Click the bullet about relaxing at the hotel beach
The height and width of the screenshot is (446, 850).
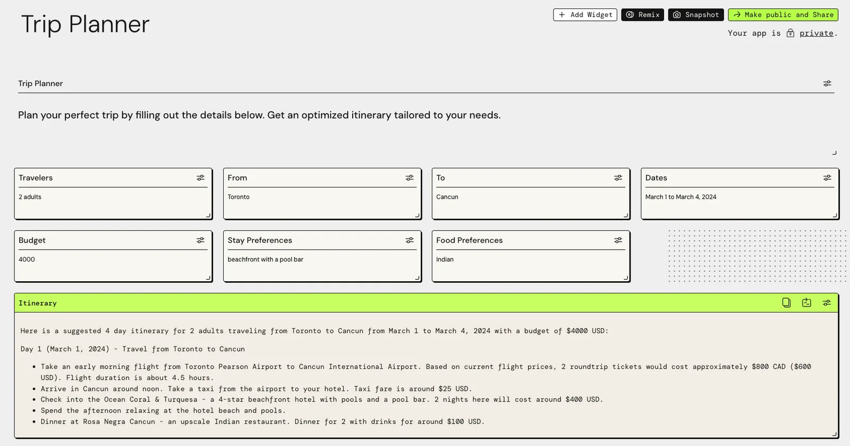tap(164, 411)
